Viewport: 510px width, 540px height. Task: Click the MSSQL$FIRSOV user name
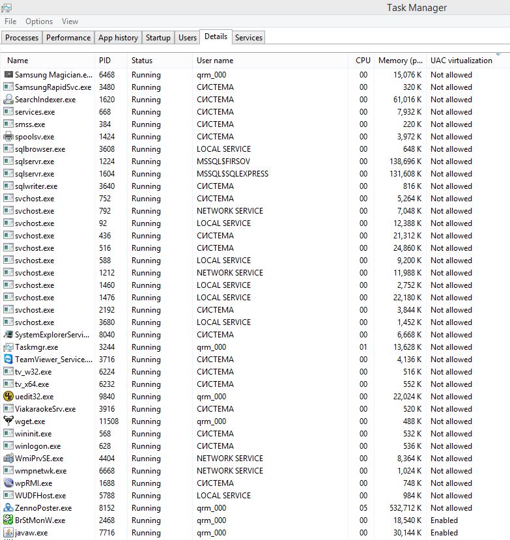pyautogui.click(x=223, y=161)
